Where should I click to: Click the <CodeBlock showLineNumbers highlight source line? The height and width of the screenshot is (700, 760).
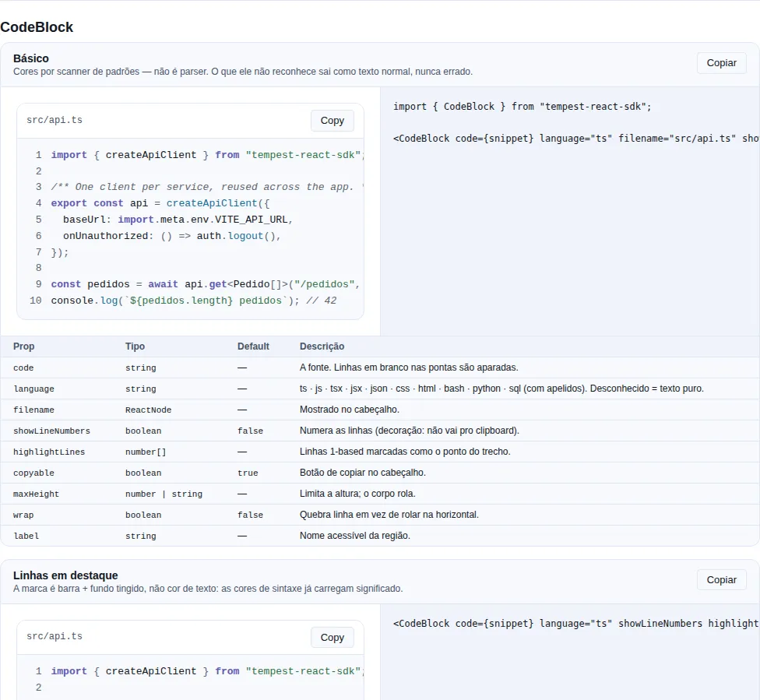[x=576, y=624]
